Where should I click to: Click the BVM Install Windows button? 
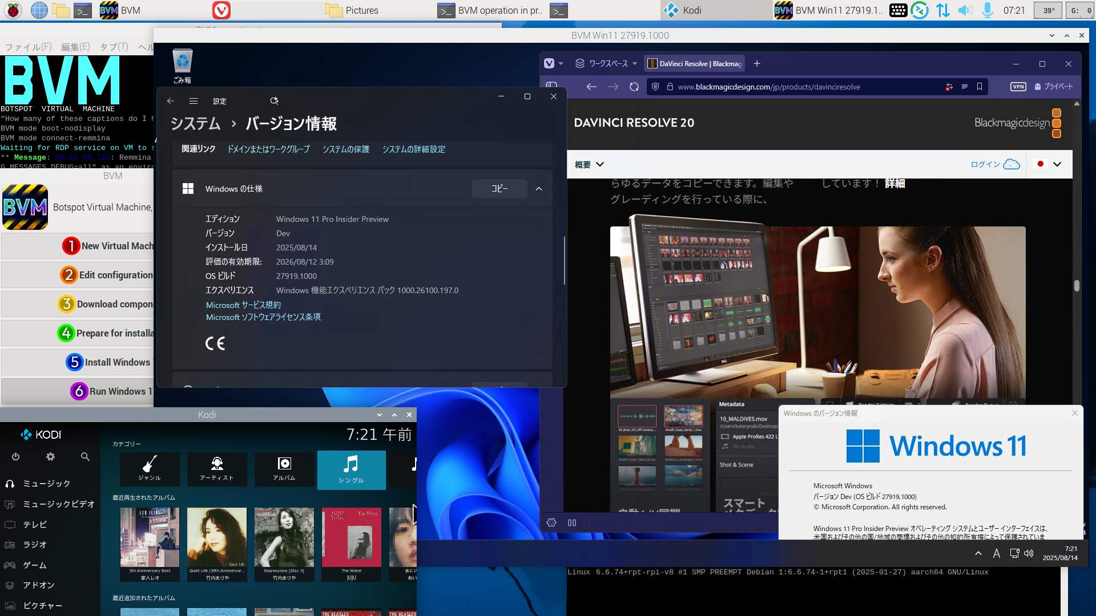78,362
